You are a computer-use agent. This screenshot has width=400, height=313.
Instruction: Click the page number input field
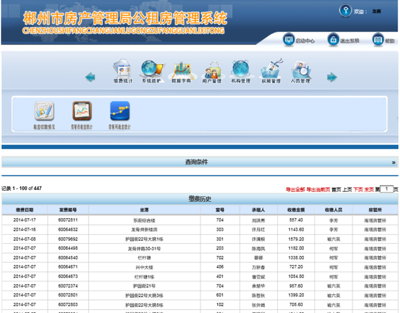[x=387, y=189]
